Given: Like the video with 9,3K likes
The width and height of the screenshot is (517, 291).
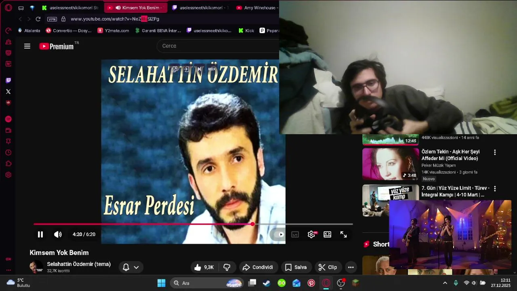Looking at the screenshot, I should pyautogui.click(x=204, y=267).
